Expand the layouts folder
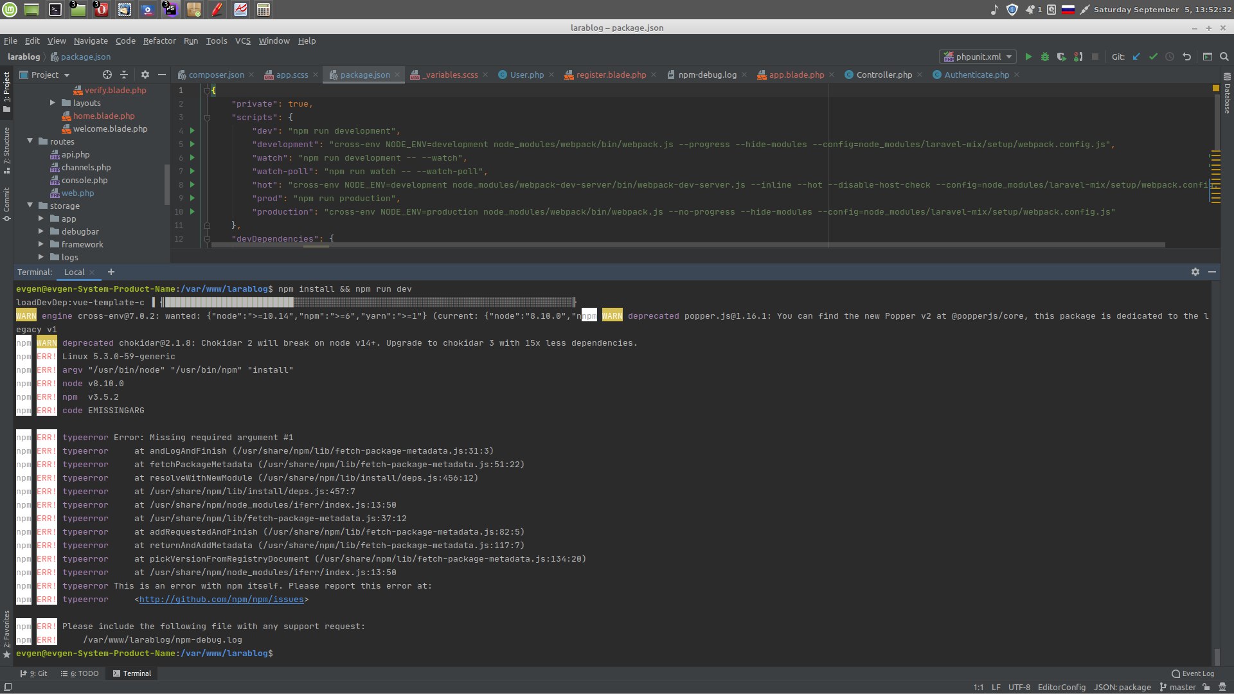This screenshot has width=1234, height=694. pos(53,103)
